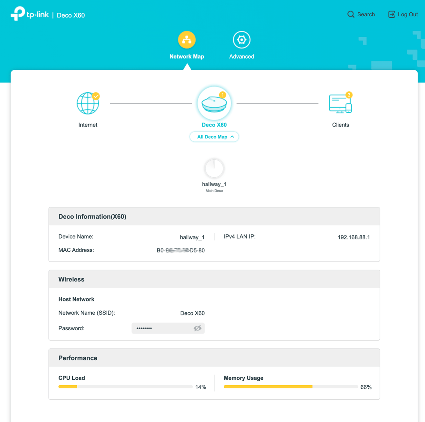425x422 pixels.
Task: Open the Advanced gear icon
Action: (242, 40)
